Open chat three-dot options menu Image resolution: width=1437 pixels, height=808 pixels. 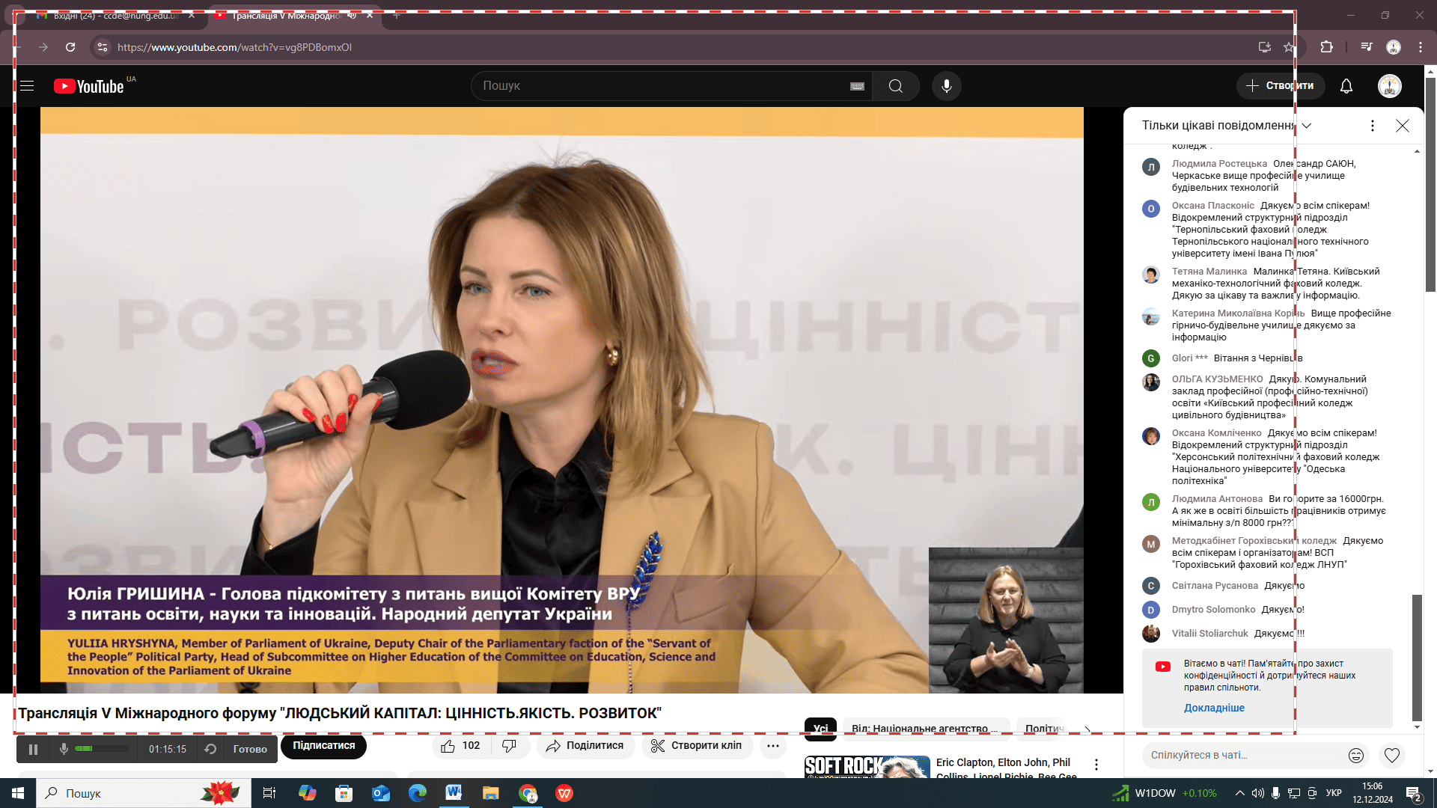1372,126
